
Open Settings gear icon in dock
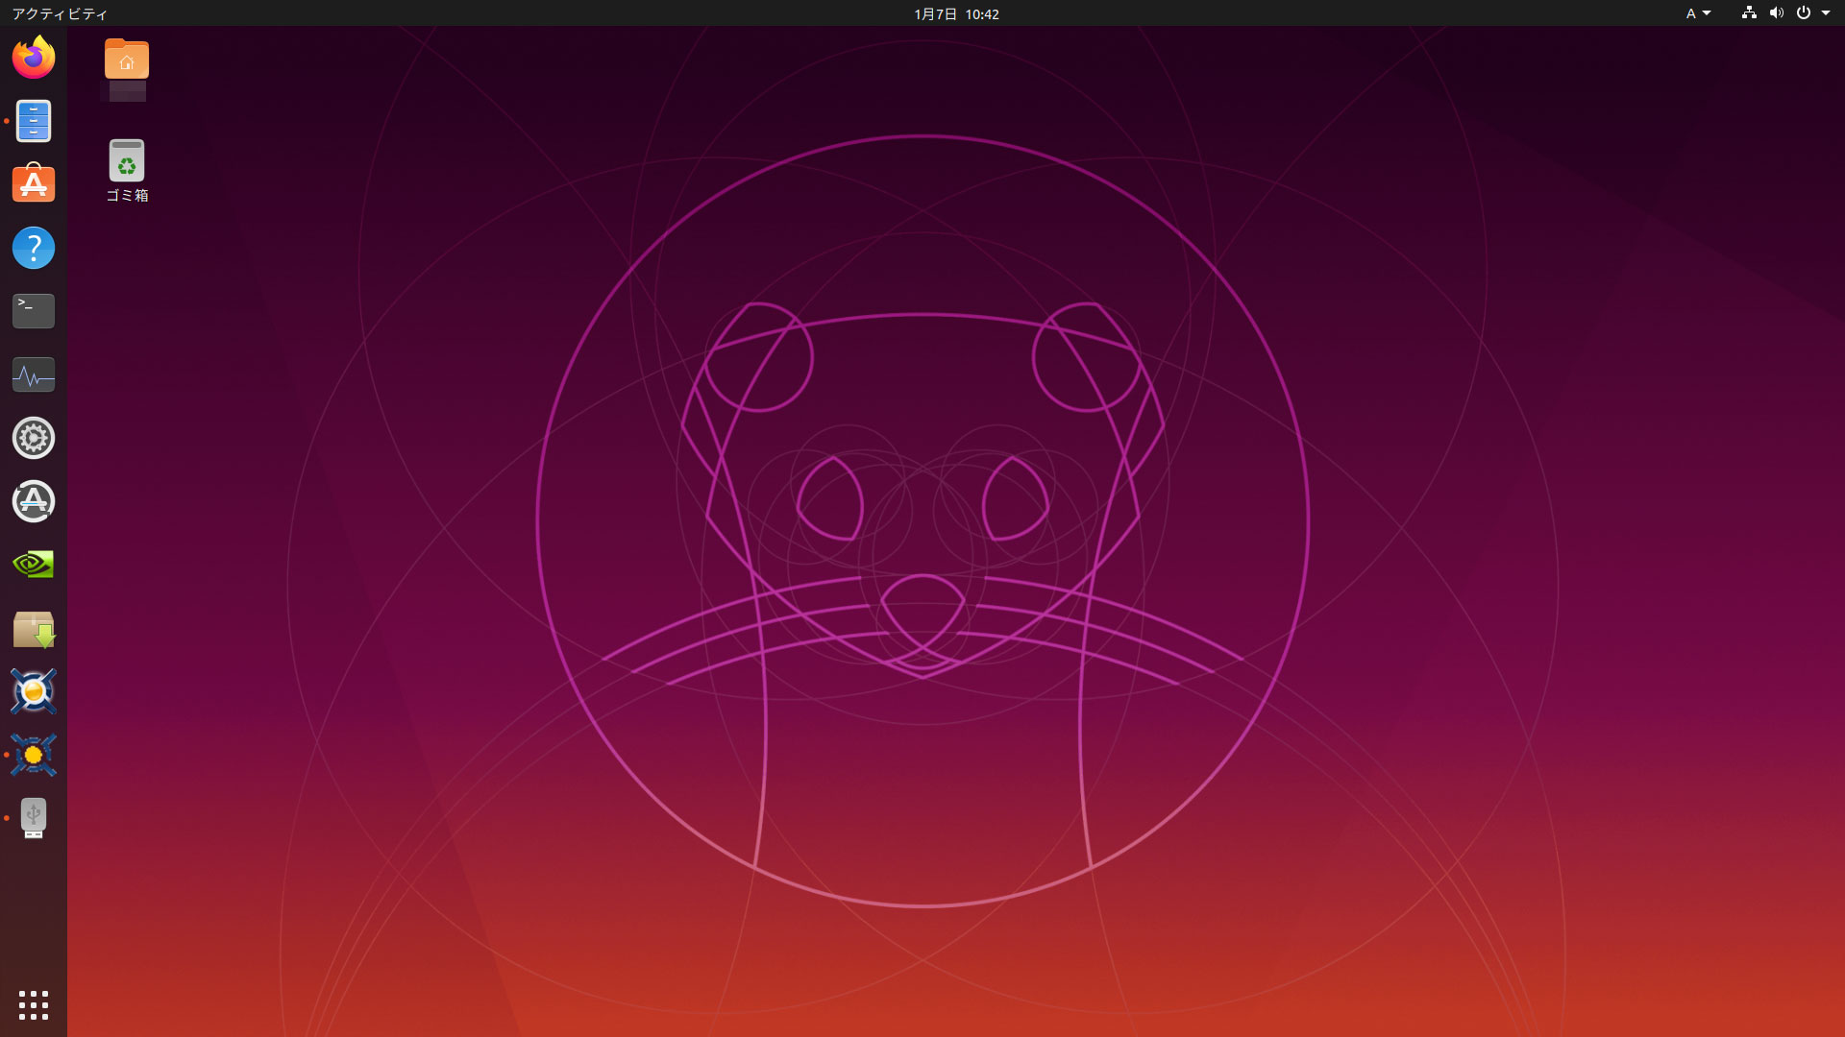pos(34,438)
